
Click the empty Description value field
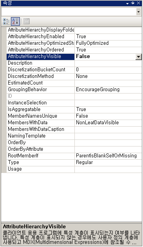tap(108, 63)
